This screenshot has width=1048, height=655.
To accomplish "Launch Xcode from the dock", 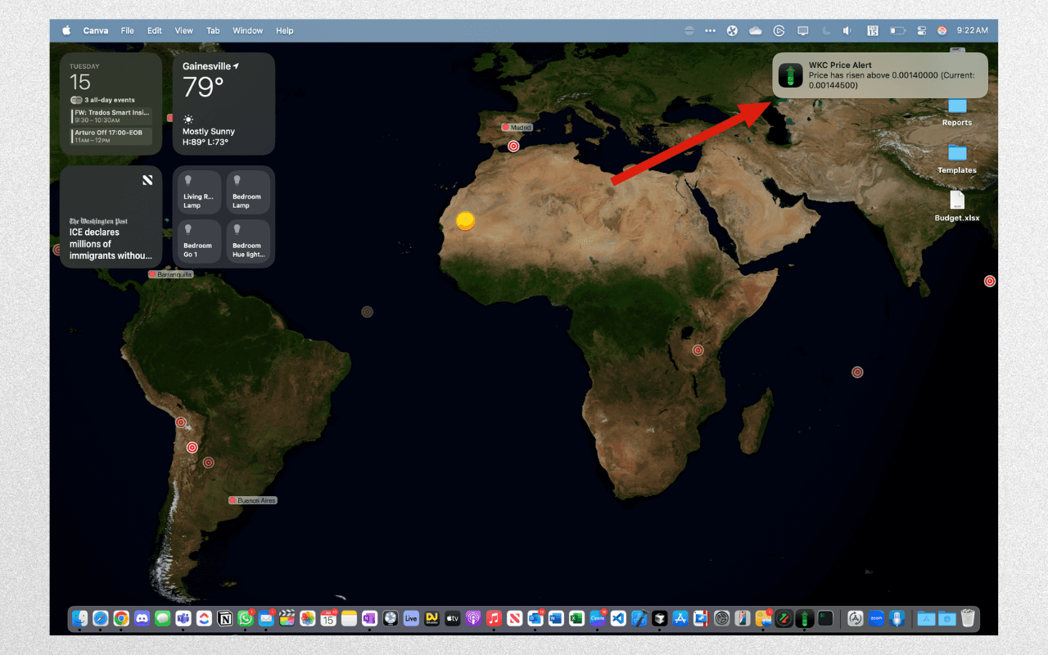I will tap(639, 619).
